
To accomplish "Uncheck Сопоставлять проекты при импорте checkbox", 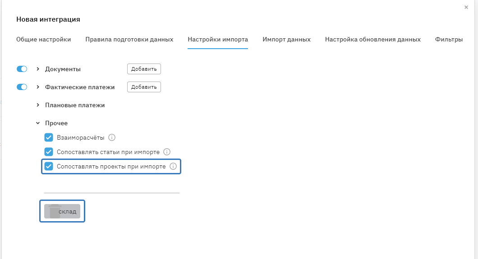I will click(x=49, y=166).
